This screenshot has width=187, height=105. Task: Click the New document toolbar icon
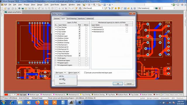(x=2, y=8)
